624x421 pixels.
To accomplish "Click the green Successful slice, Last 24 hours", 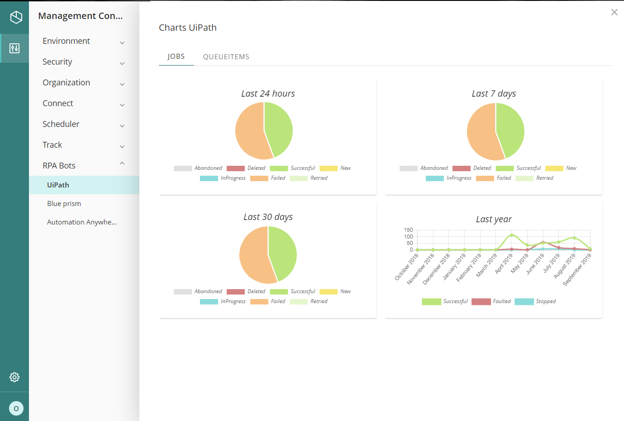I will click(280, 128).
